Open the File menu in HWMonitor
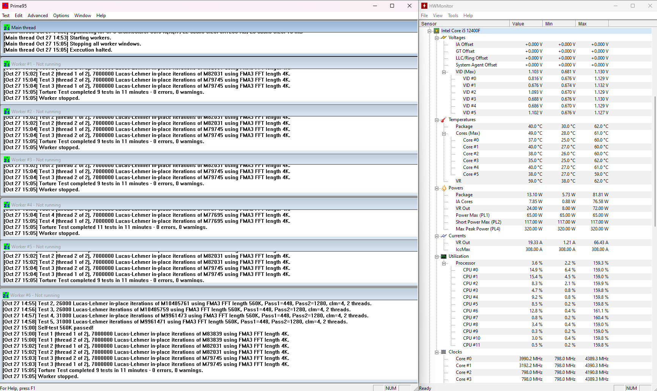This screenshot has width=657, height=391. [424, 16]
